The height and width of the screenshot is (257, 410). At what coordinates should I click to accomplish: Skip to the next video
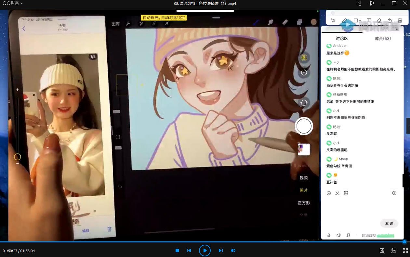pyautogui.click(x=220, y=251)
